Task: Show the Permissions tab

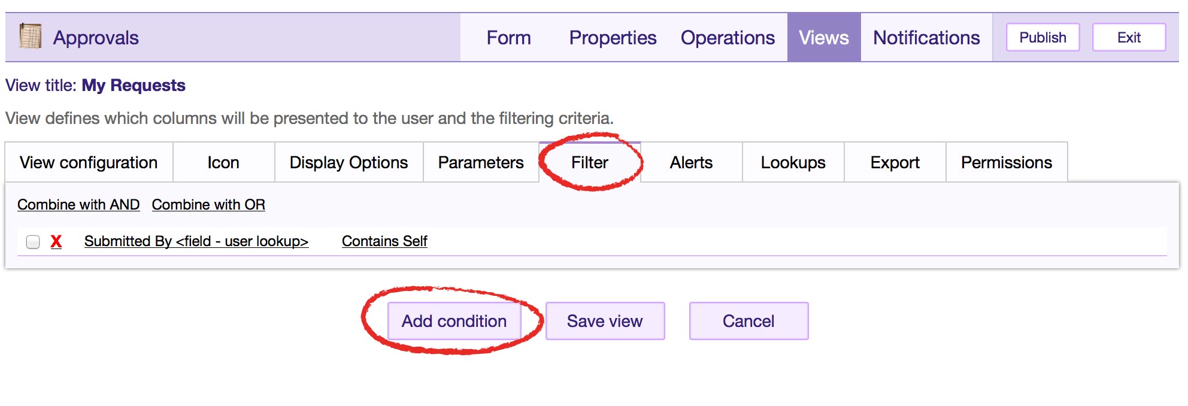Action: [x=1006, y=162]
